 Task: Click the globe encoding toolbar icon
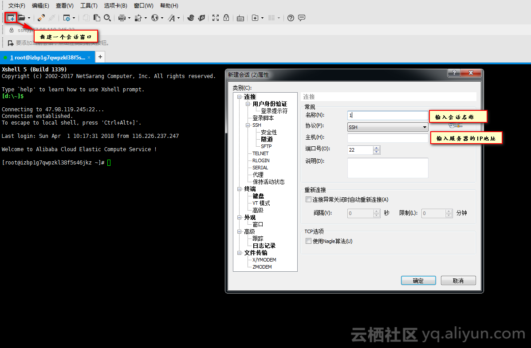coord(155,18)
